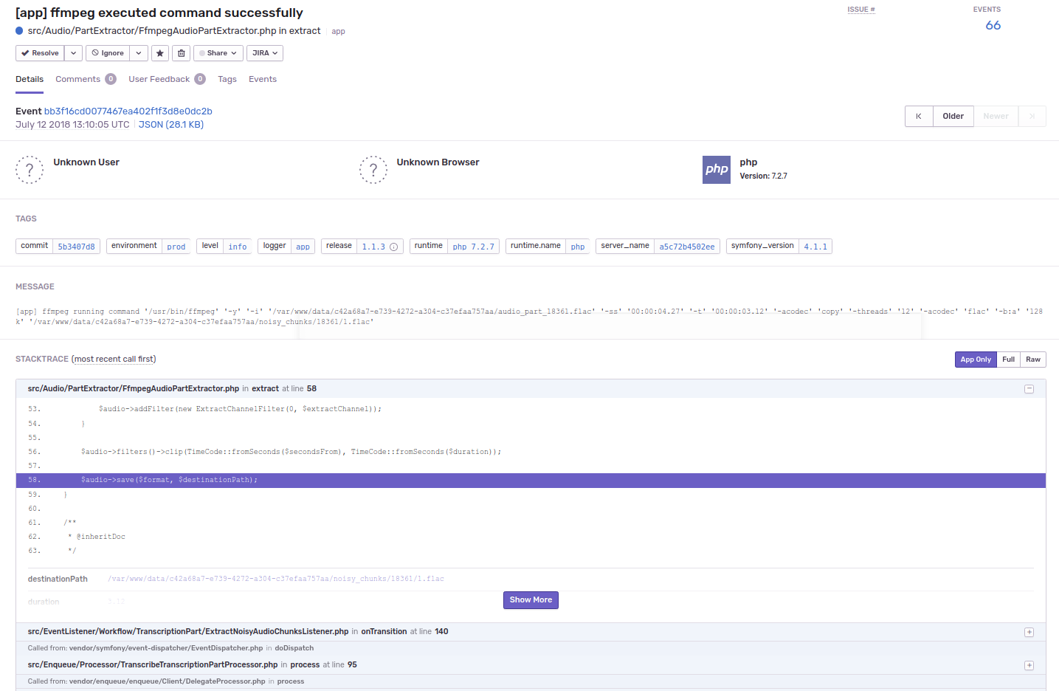
Task: Expand the ExtractNoisyAudioChunksListener.php frame
Action: point(1029,632)
